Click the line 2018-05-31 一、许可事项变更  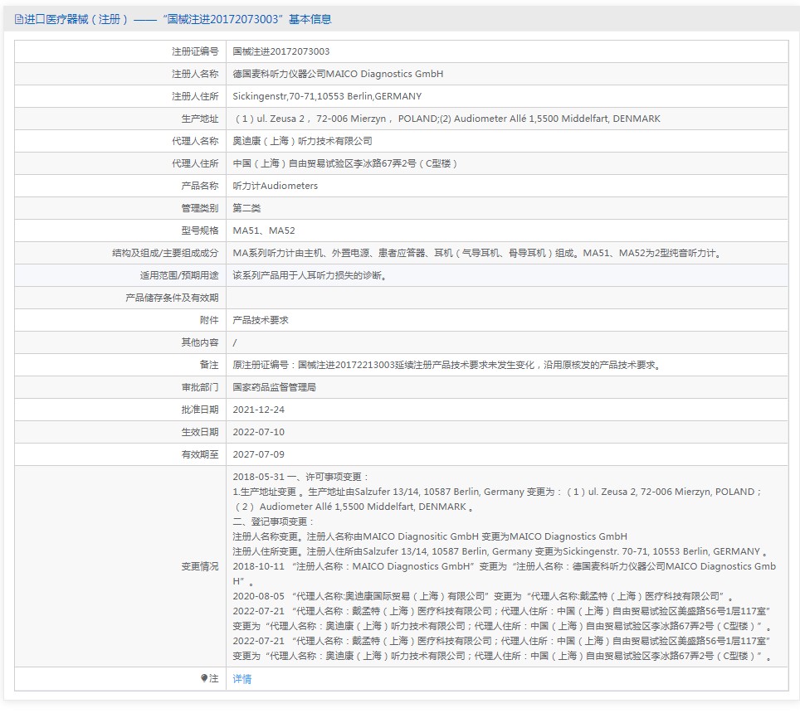(301, 477)
